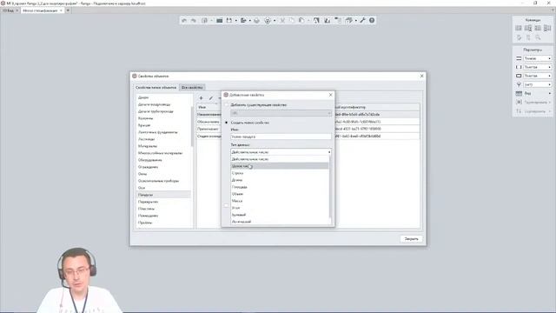Open help with the question mark icon

[x=372, y=21]
